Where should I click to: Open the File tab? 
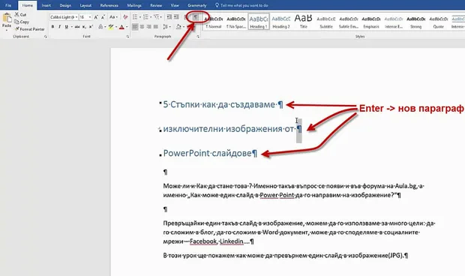(8, 5)
